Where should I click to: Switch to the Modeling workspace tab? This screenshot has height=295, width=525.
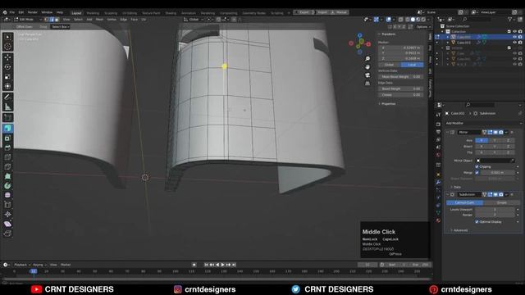point(93,13)
